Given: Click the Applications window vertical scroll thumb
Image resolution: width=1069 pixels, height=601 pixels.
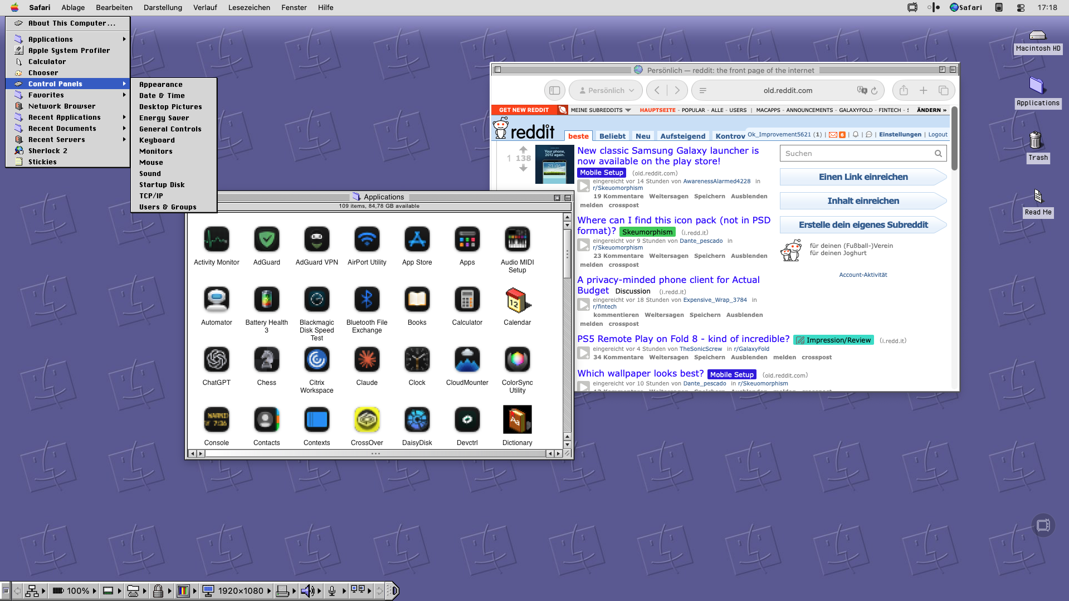Looking at the screenshot, I should [567, 254].
